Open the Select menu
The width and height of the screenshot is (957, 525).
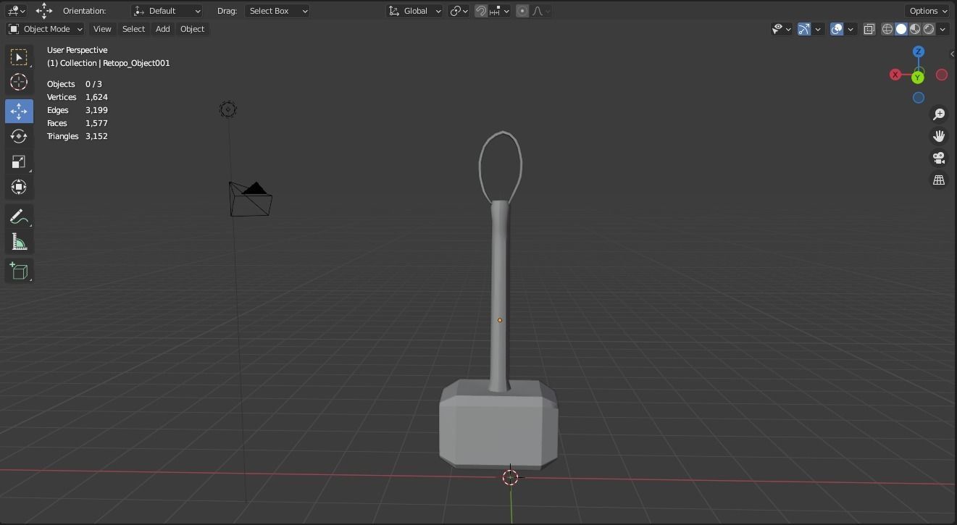click(133, 29)
